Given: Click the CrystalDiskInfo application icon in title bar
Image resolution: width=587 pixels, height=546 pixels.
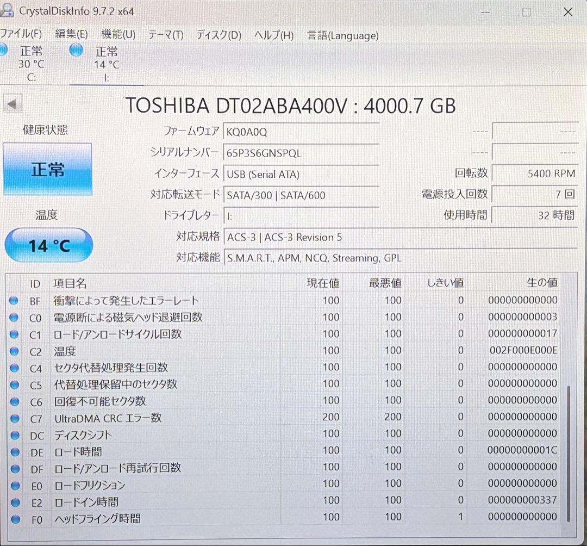Looking at the screenshot, I should pyautogui.click(x=9, y=10).
